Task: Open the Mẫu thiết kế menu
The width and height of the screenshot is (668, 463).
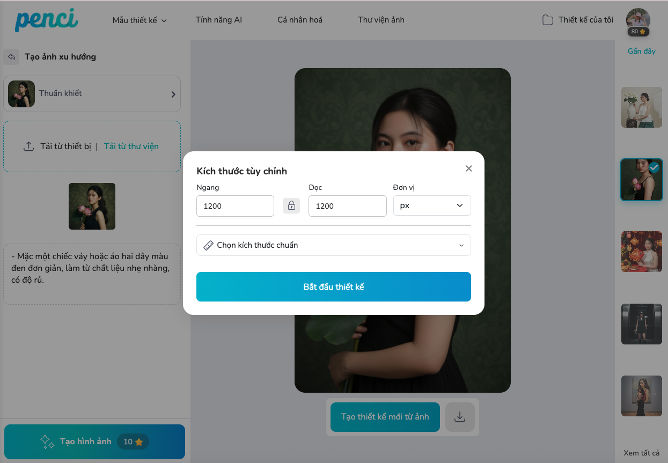Action: click(x=140, y=20)
